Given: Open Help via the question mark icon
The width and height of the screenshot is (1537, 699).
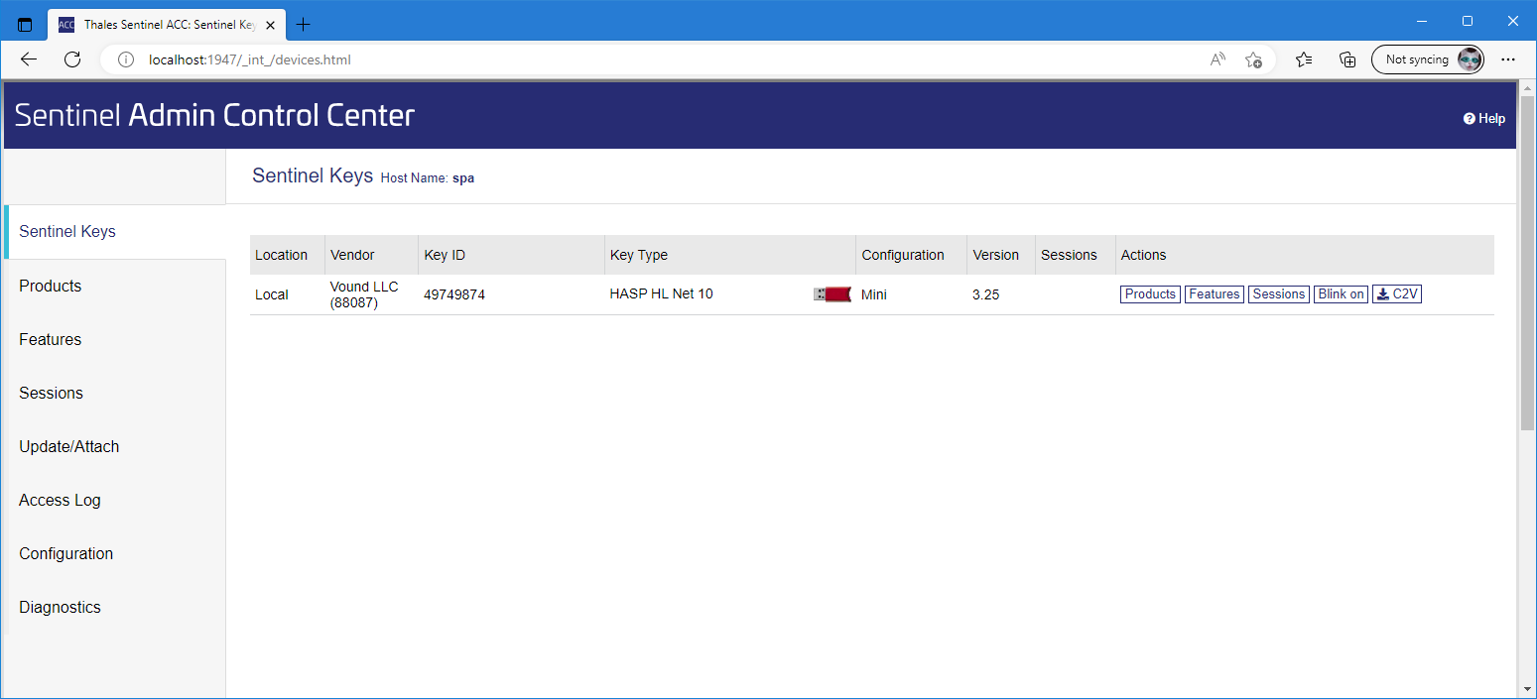Looking at the screenshot, I should (1470, 119).
